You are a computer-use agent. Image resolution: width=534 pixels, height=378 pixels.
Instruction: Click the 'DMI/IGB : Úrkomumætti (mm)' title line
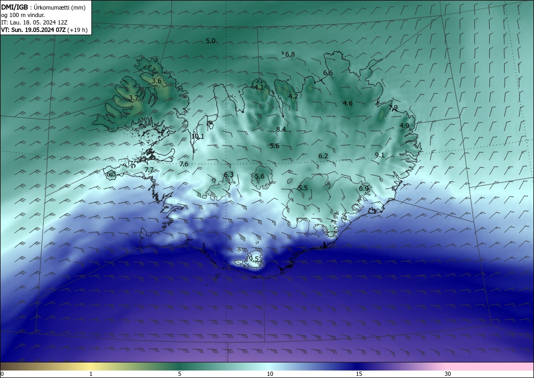coord(43,7)
